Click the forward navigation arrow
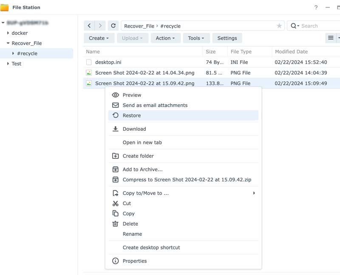The width and height of the screenshot is (340, 275). (99, 26)
